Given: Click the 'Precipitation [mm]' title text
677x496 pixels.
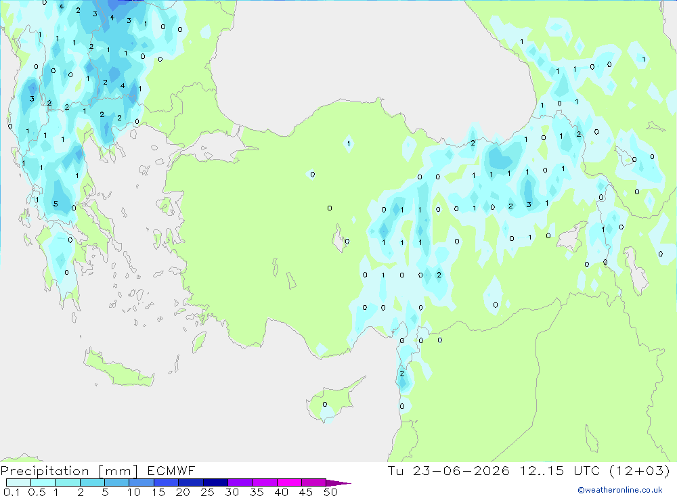Looking at the screenshot, I should (69, 471).
